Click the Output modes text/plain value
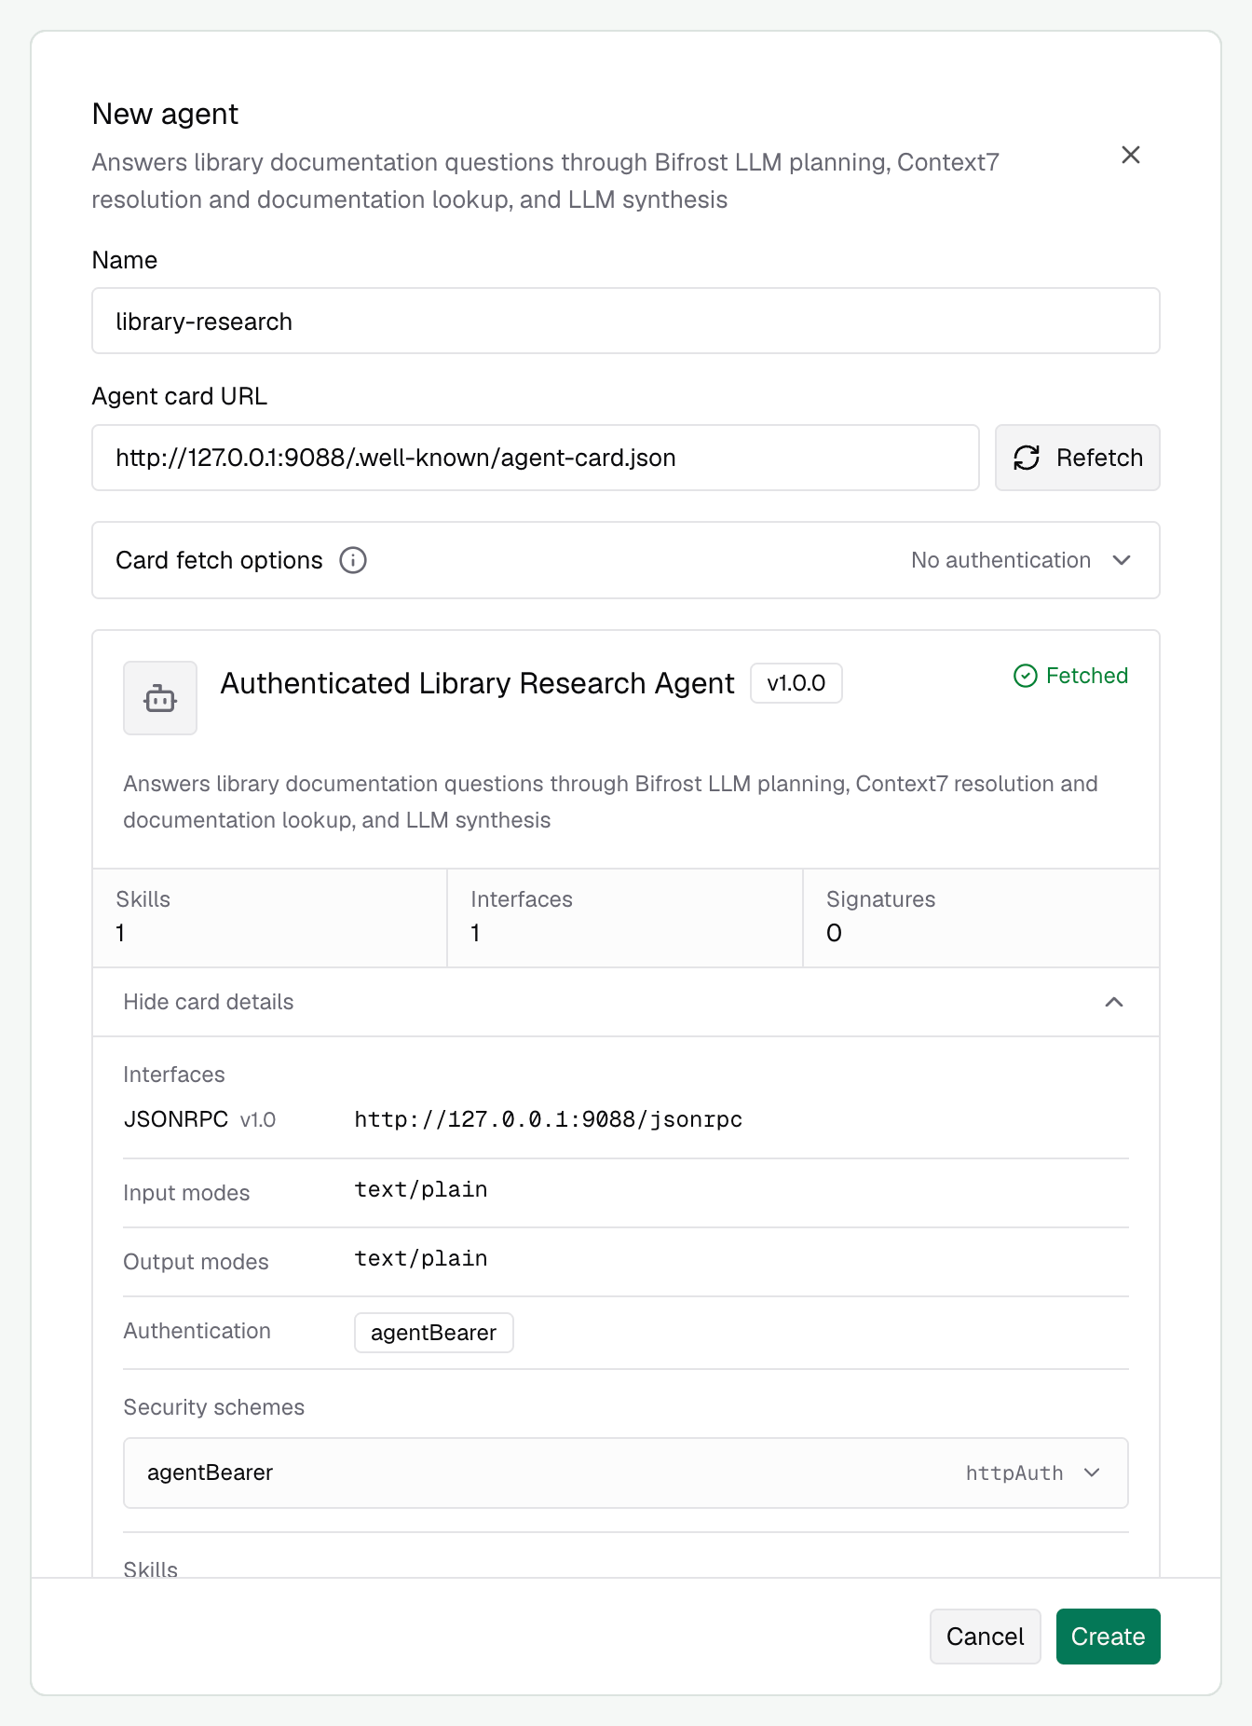Image resolution: width=1252 pixels, height=1726 pixels. 421,1258
